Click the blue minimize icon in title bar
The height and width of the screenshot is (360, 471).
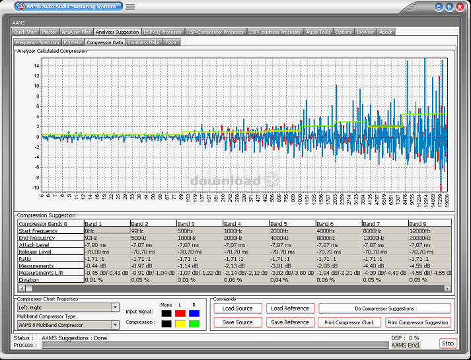(x=439, y=7)
